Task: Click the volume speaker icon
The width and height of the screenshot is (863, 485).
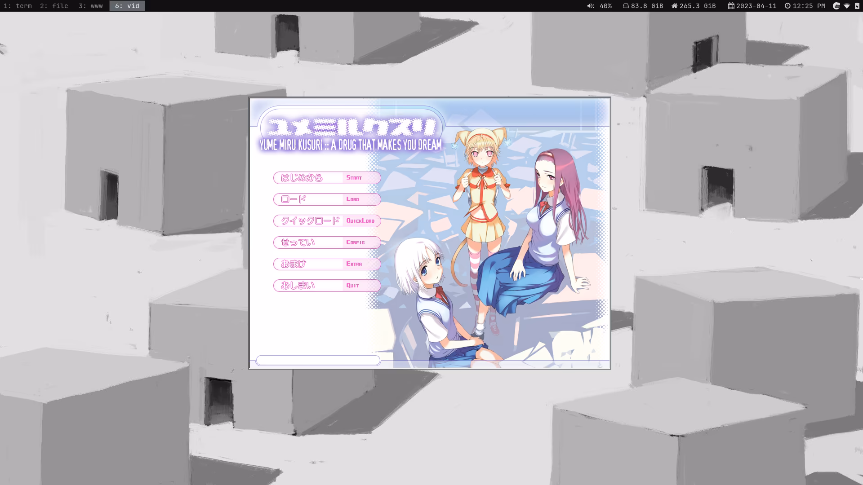Action: (x=590, y=6)
